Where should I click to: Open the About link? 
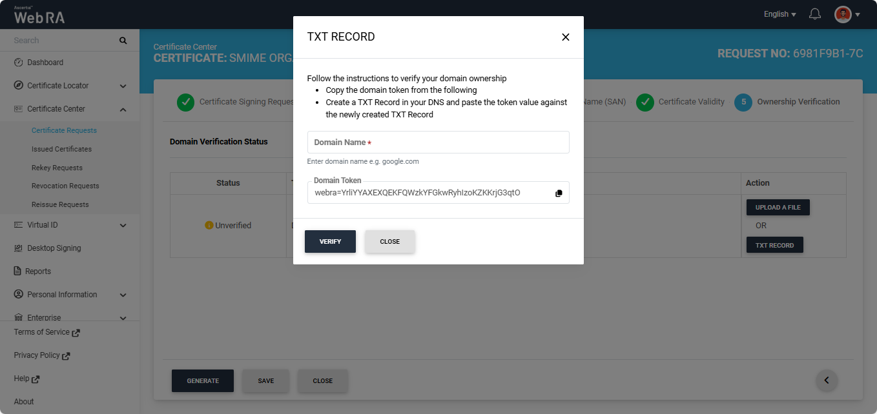pyautogui.click(x=24, y=402)
